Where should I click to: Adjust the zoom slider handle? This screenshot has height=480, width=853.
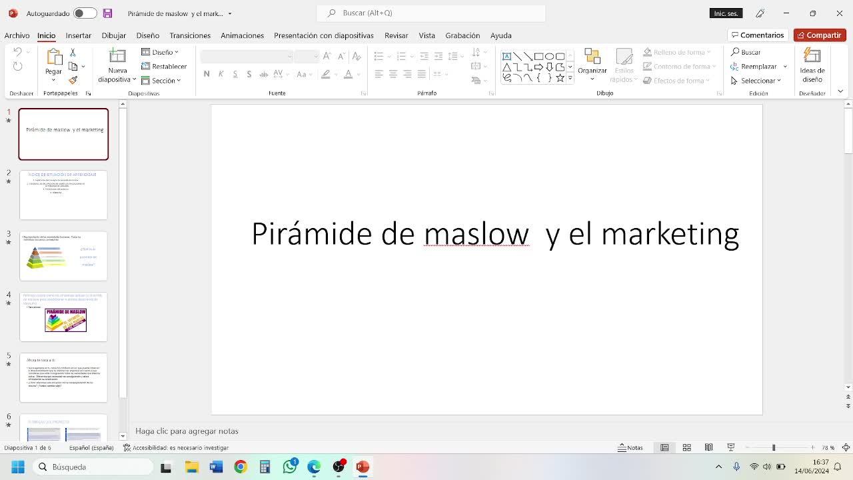tap(774, 447)
